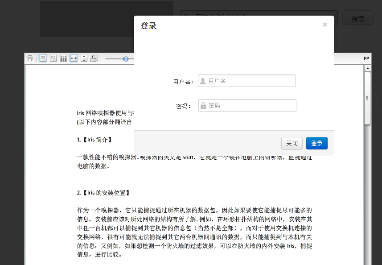Click the rotate page icon
This screenshot has height=265, width=382.
(x=94, y=58)
